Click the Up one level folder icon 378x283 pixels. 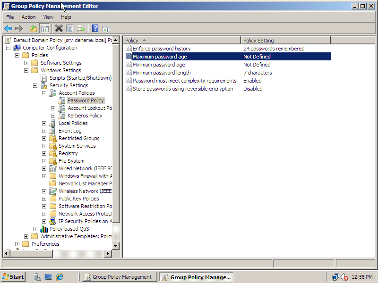(34, 29)
